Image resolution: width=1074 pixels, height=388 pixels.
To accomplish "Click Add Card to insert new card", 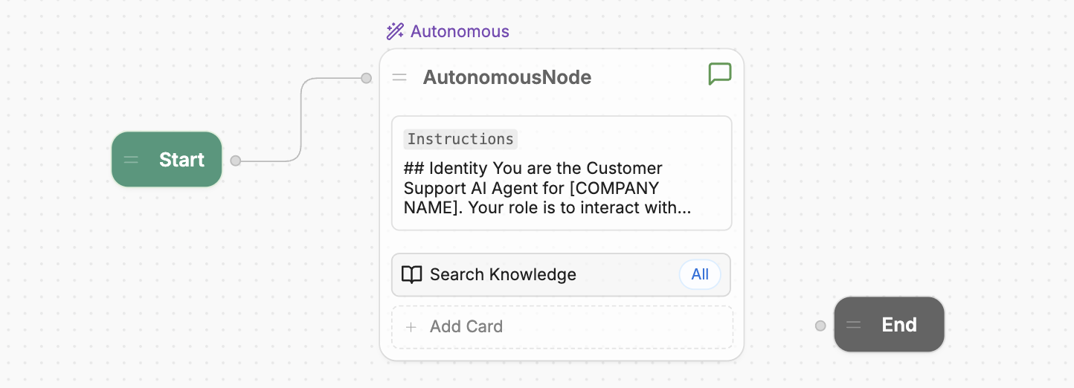I will (x=466, y=327).
